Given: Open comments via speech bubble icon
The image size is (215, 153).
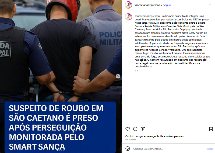Looking at the screenshot, I should [x=135, y=129].
